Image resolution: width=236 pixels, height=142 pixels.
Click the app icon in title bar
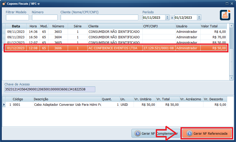point(4,4)
